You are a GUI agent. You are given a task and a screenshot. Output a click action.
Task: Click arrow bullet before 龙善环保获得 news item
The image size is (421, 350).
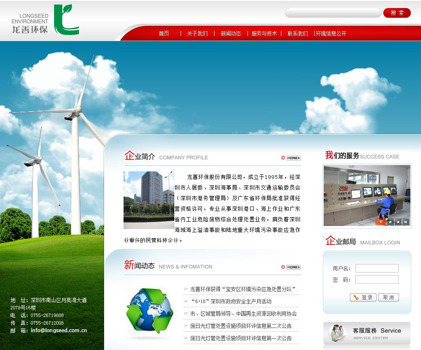coord(186,289)
